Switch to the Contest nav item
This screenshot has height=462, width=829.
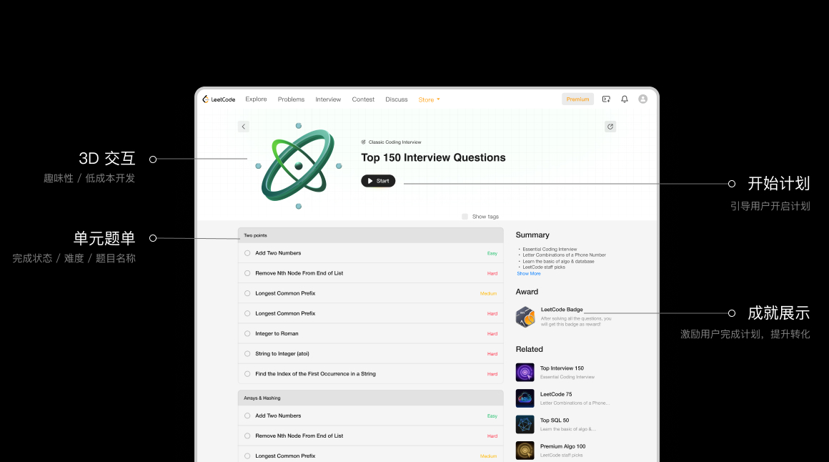pos(363,99)
